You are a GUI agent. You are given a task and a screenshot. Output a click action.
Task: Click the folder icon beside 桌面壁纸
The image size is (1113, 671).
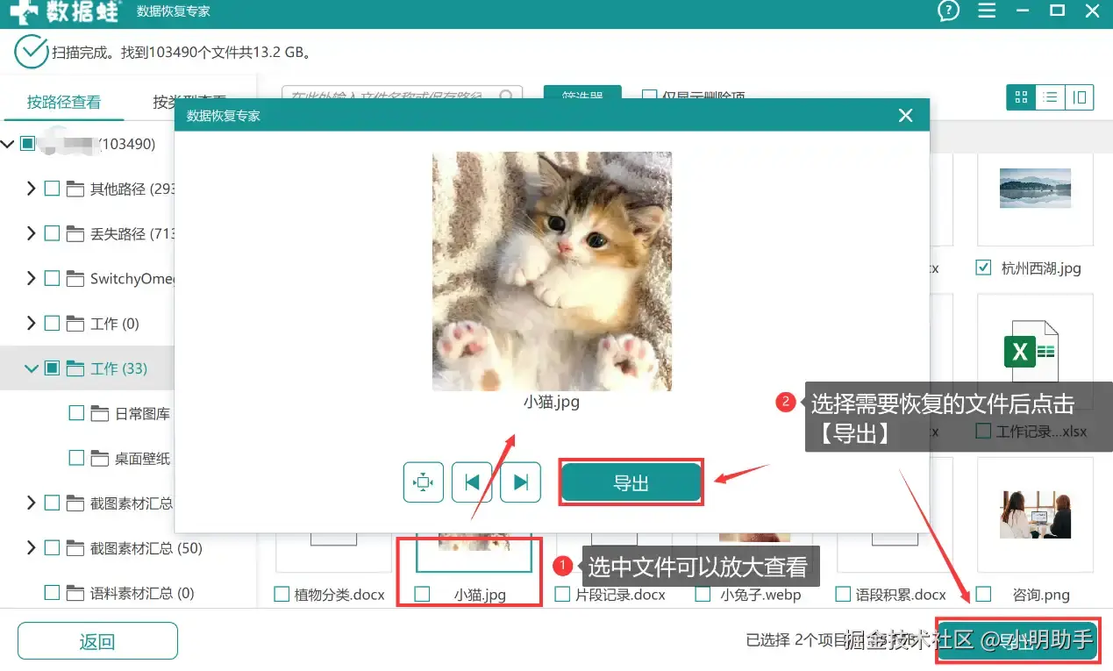pos(100,459)
